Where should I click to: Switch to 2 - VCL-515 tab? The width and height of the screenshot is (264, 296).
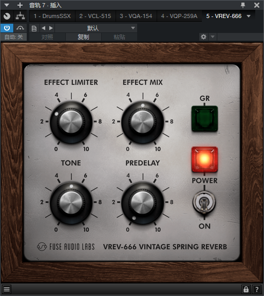click(95, 16)
